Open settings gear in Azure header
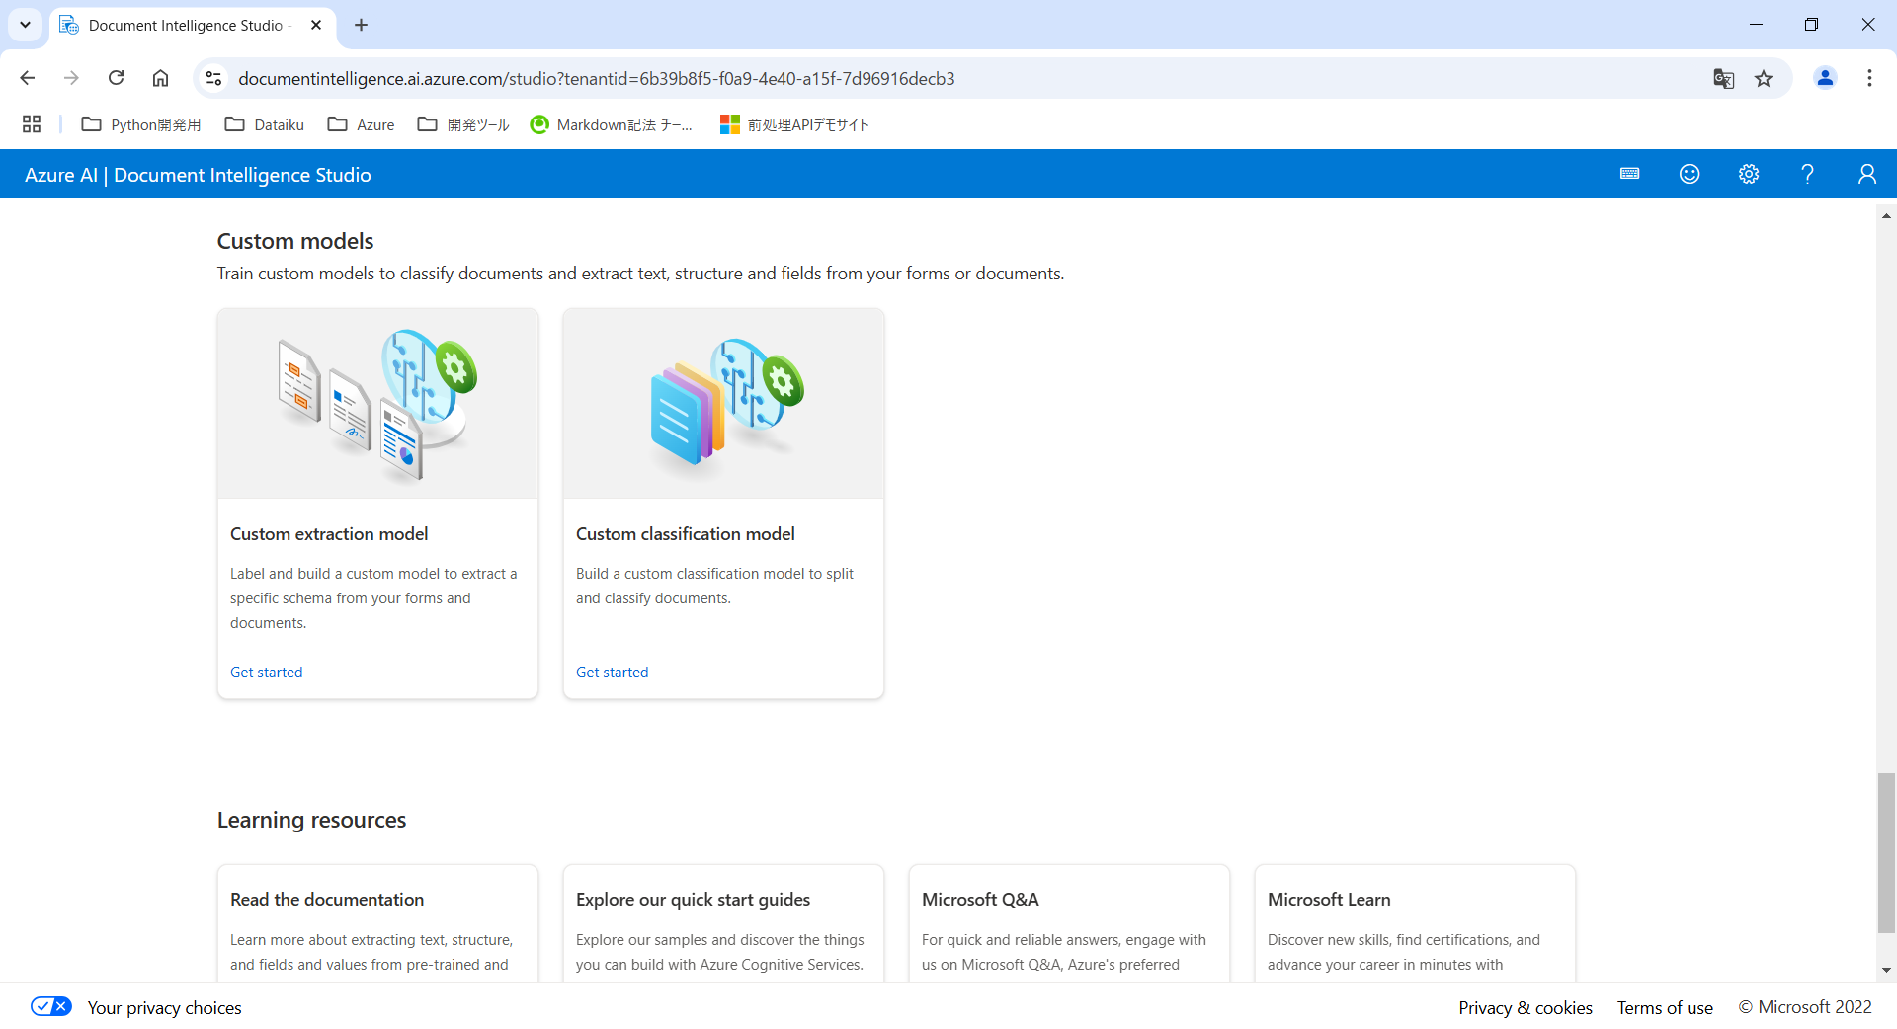Image resolution: width=1897 pixels, height=1029 pixels. (x=1749, y=174)
